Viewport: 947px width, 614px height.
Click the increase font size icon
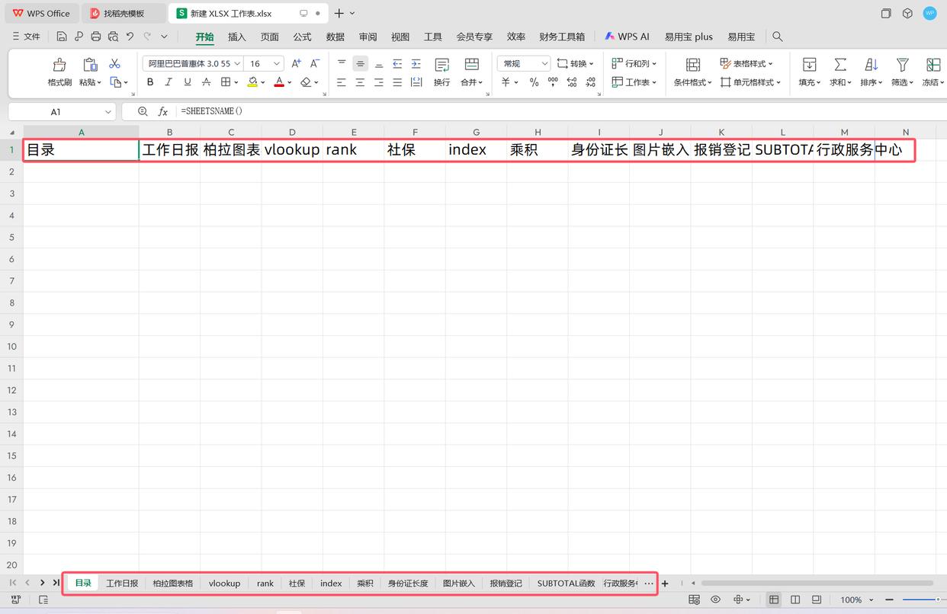click(x=297, y=64)
